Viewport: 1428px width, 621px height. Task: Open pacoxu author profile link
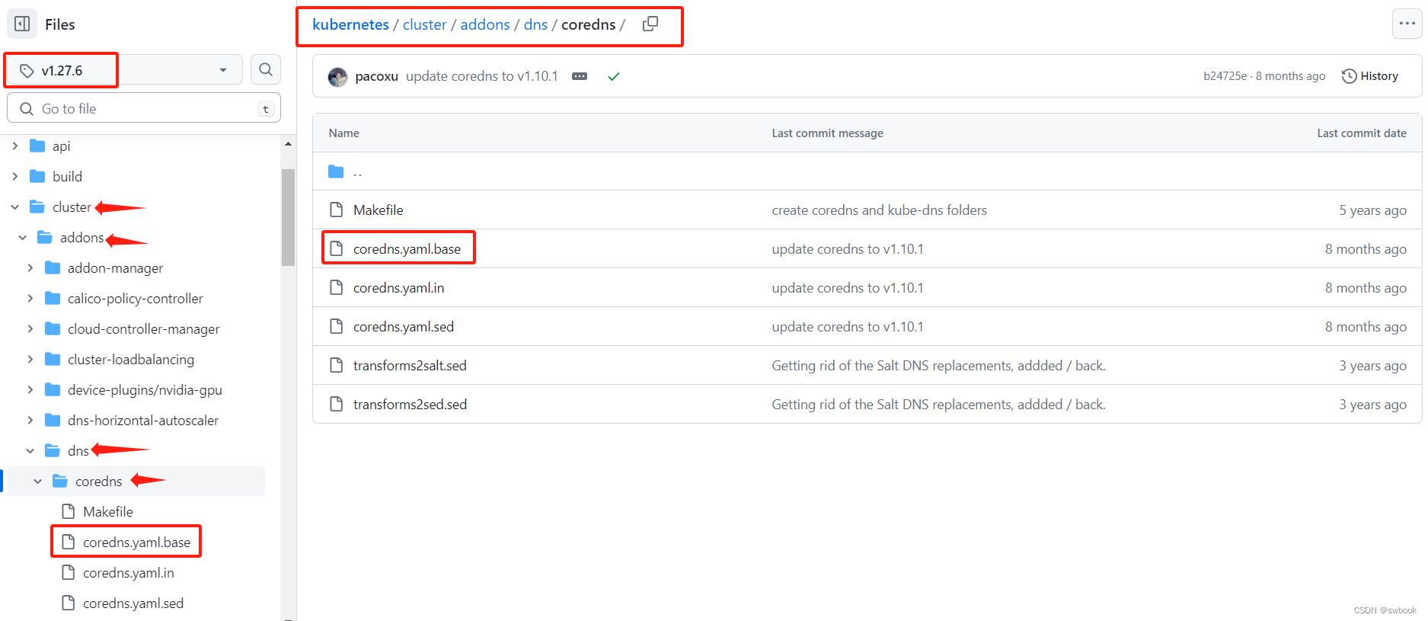(376, 76)
